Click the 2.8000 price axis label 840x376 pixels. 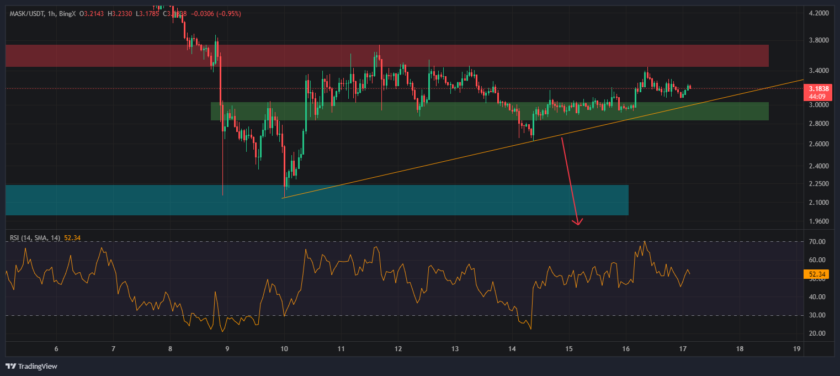pos(818,124)
